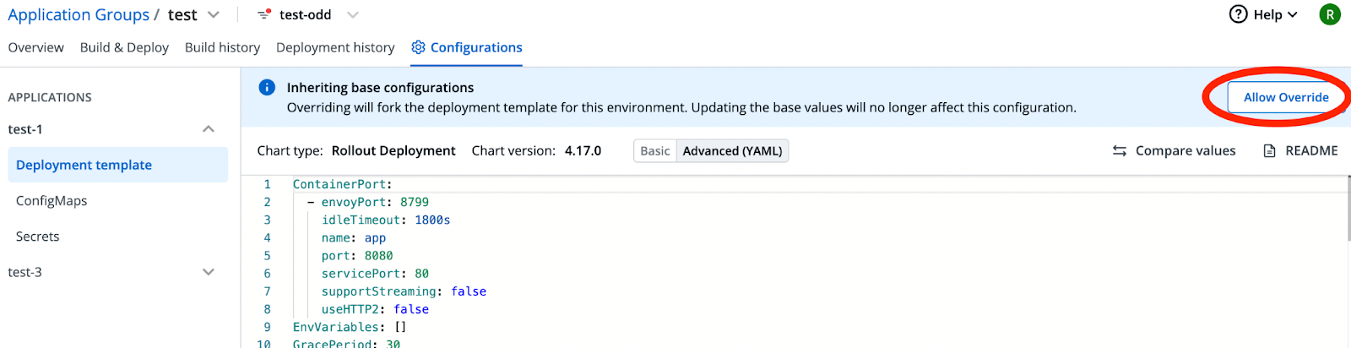
Task: Click the README document icon
Action: [1269, 150]
